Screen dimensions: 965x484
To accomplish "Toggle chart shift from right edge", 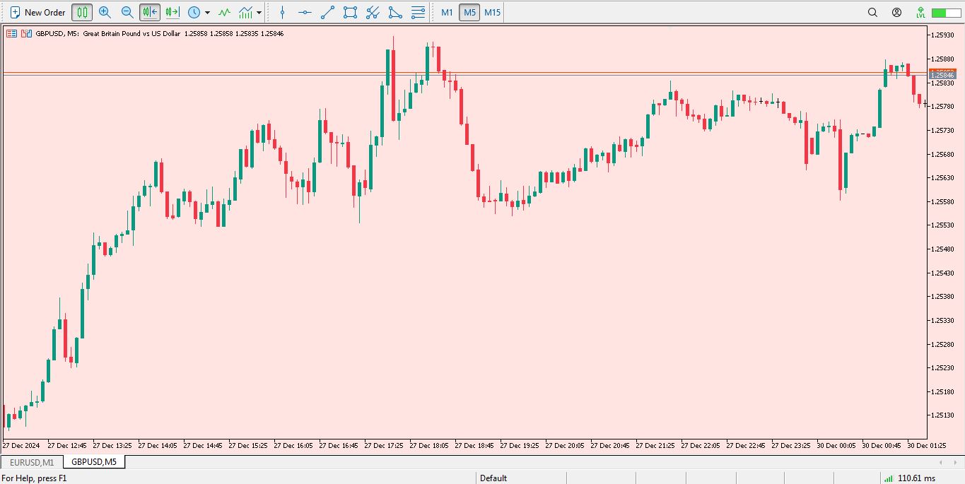I will pos(172,12).
